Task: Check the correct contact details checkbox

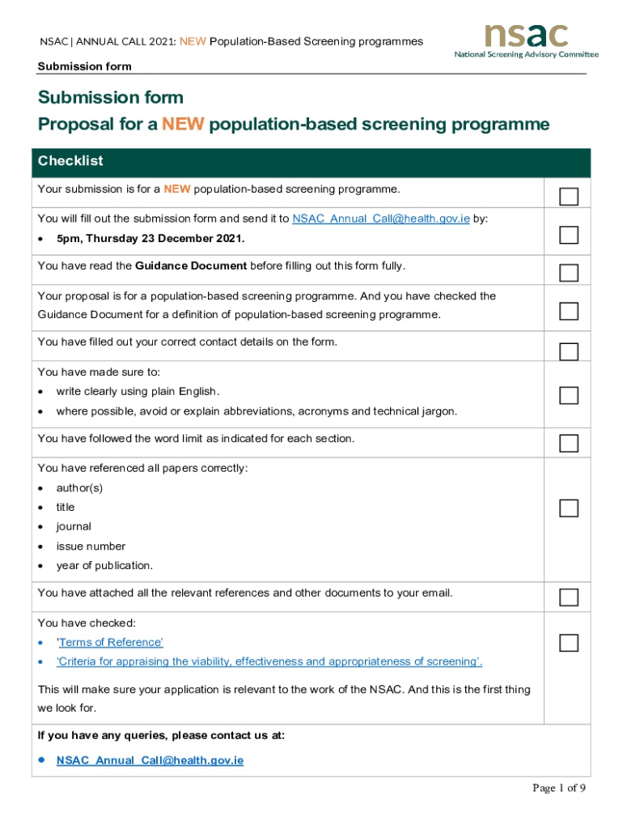Action: click(570, 351)
